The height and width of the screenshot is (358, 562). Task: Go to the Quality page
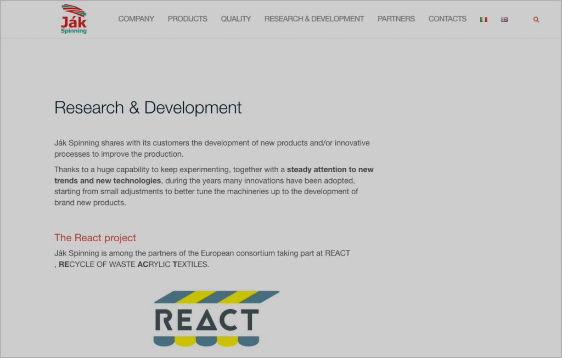pyautogui.click(x=236, y=19)
